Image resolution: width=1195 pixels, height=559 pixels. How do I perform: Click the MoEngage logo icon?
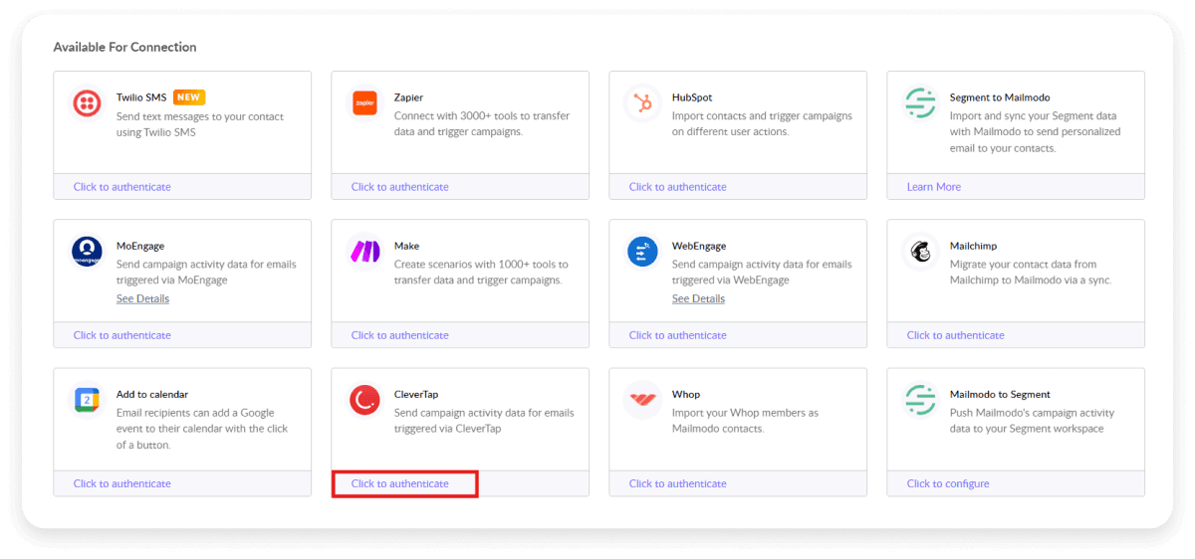(x=87, y=251)
